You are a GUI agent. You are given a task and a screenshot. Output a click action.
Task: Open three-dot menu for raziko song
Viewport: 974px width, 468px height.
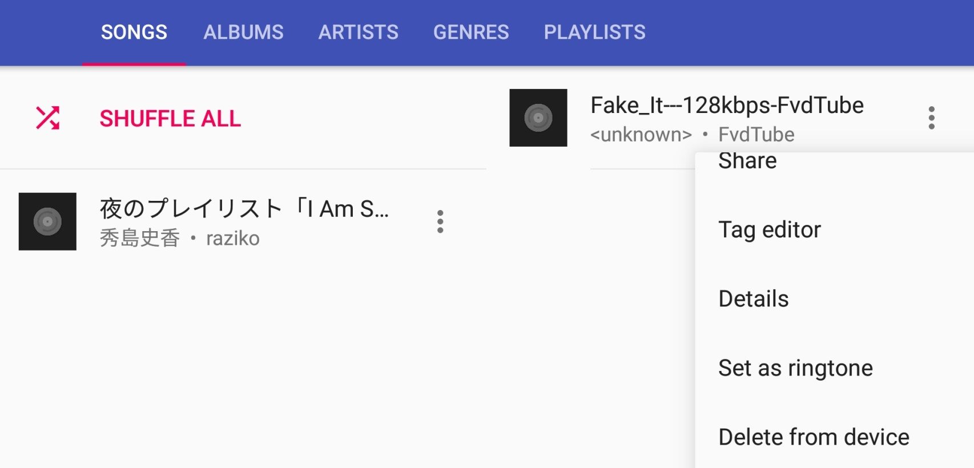click(440, 221)
